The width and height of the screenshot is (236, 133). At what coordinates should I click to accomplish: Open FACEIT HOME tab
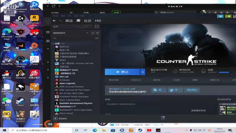pyautogui.click(x=55, y=12)
